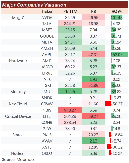Select the NBIS PE value 943.27
The image size is (129, 163).
pyautogui.click(x=70, y=110)
